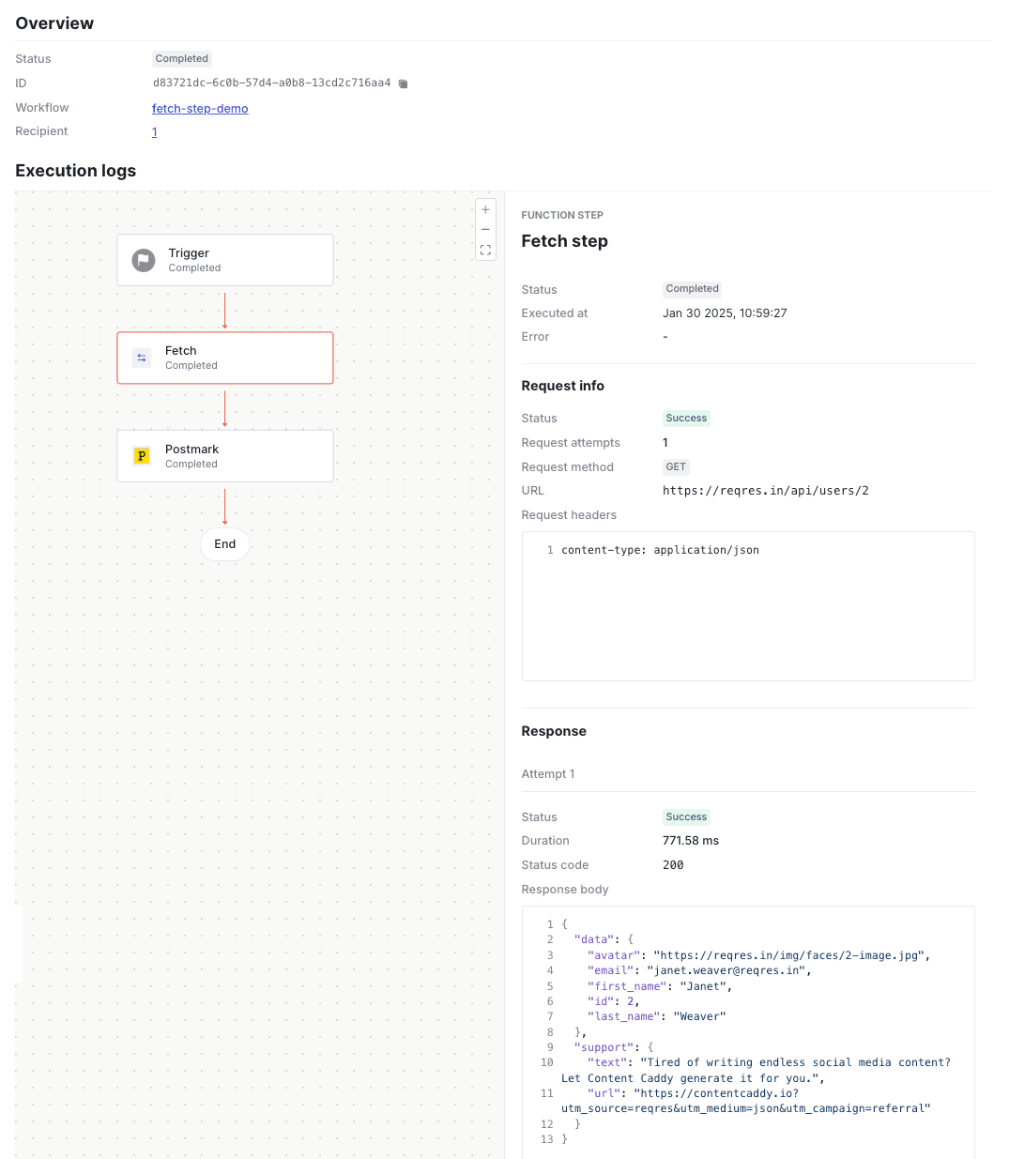Click the End node
1009x1159 pixels.
tap(224, 544)
